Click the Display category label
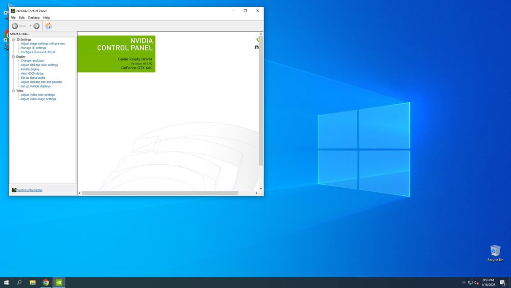The height and width of the screenshot is (288, 511). coord(21,56)
